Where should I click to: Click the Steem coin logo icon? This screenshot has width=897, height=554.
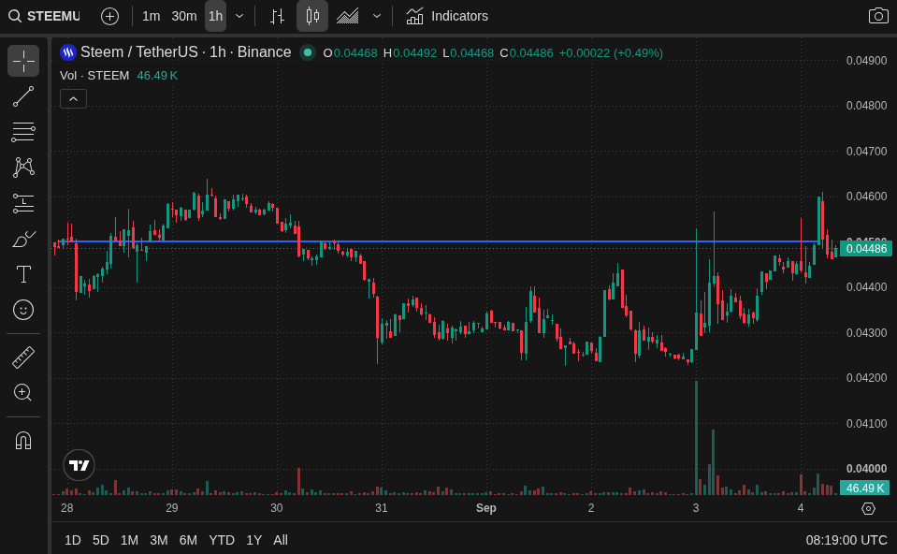pyautogui.click(x=68, y=52)
